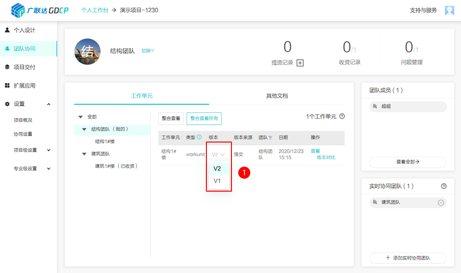Open the 切换 team switch dropdown
461x273 pixels.
148,51
